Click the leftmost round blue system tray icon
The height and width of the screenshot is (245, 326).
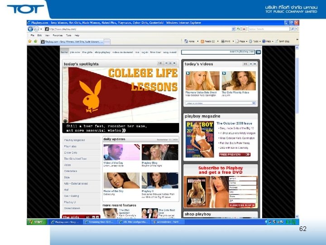(267, 222)
